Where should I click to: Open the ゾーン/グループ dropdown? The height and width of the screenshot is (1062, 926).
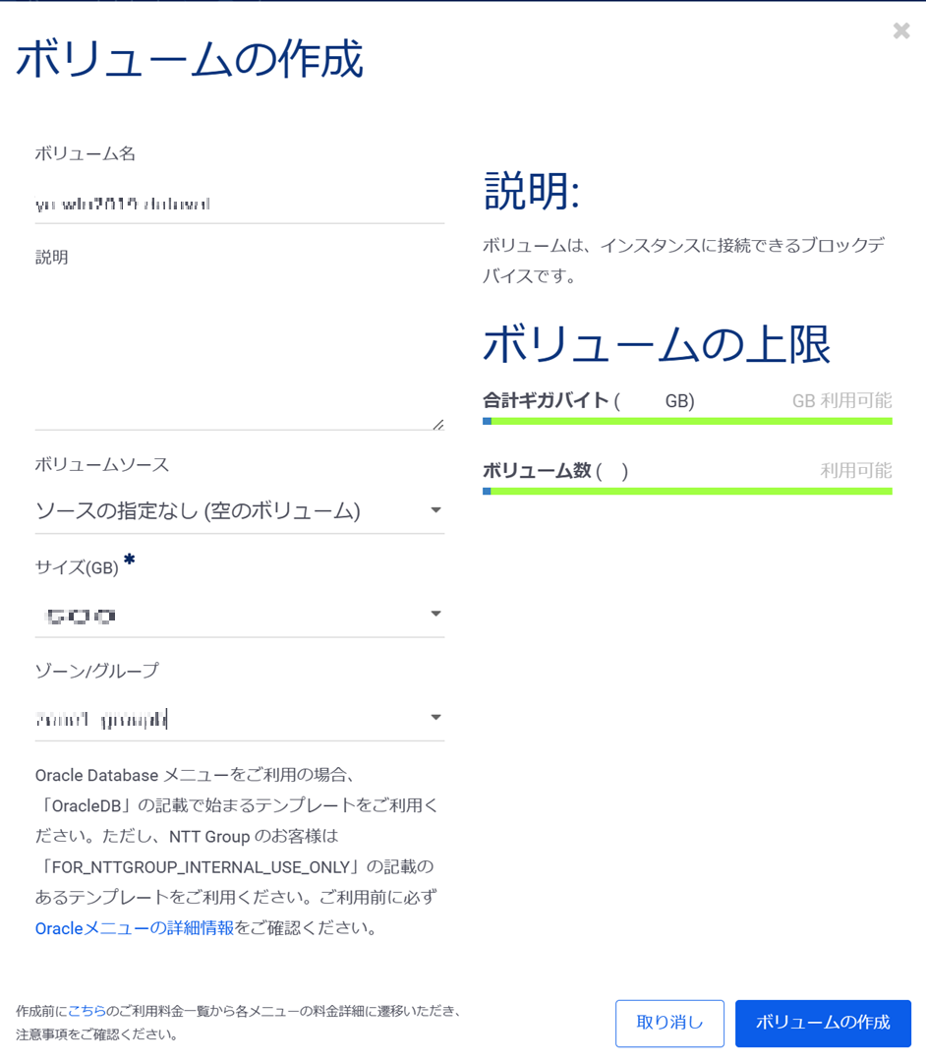coord(239,718)
